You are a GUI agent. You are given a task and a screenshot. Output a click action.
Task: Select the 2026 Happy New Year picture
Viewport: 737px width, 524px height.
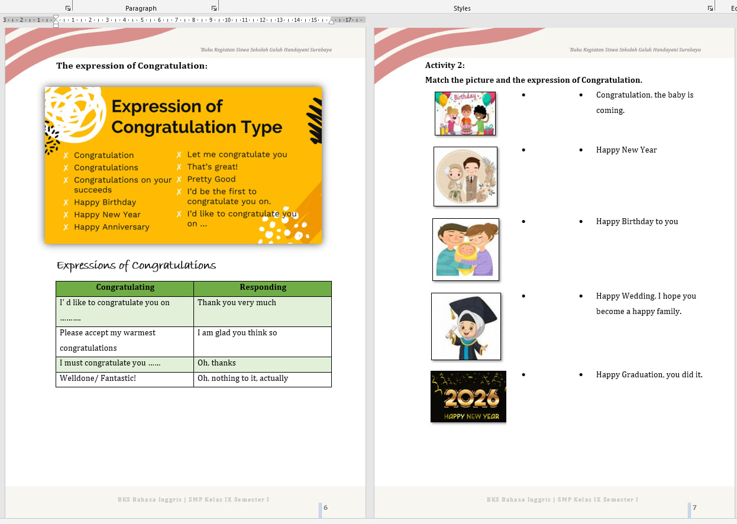(468, 396)
